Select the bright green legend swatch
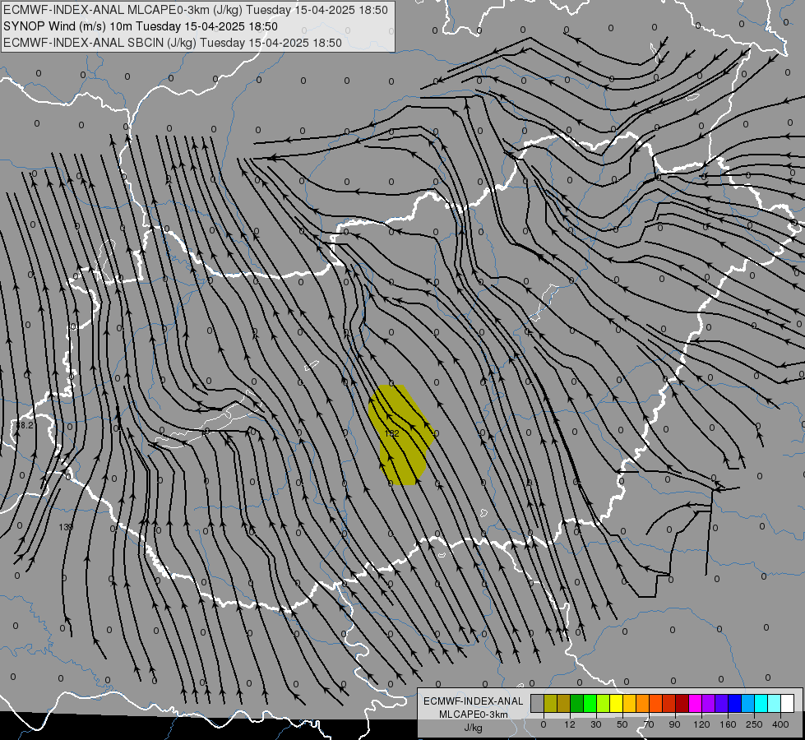The width and height of the screenshot is (805, 740). point(590,703)
